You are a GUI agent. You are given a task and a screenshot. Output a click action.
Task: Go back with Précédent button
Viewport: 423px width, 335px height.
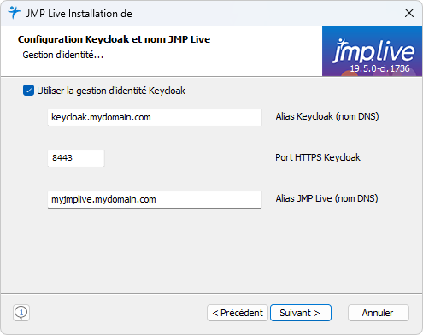click(238, 313)
